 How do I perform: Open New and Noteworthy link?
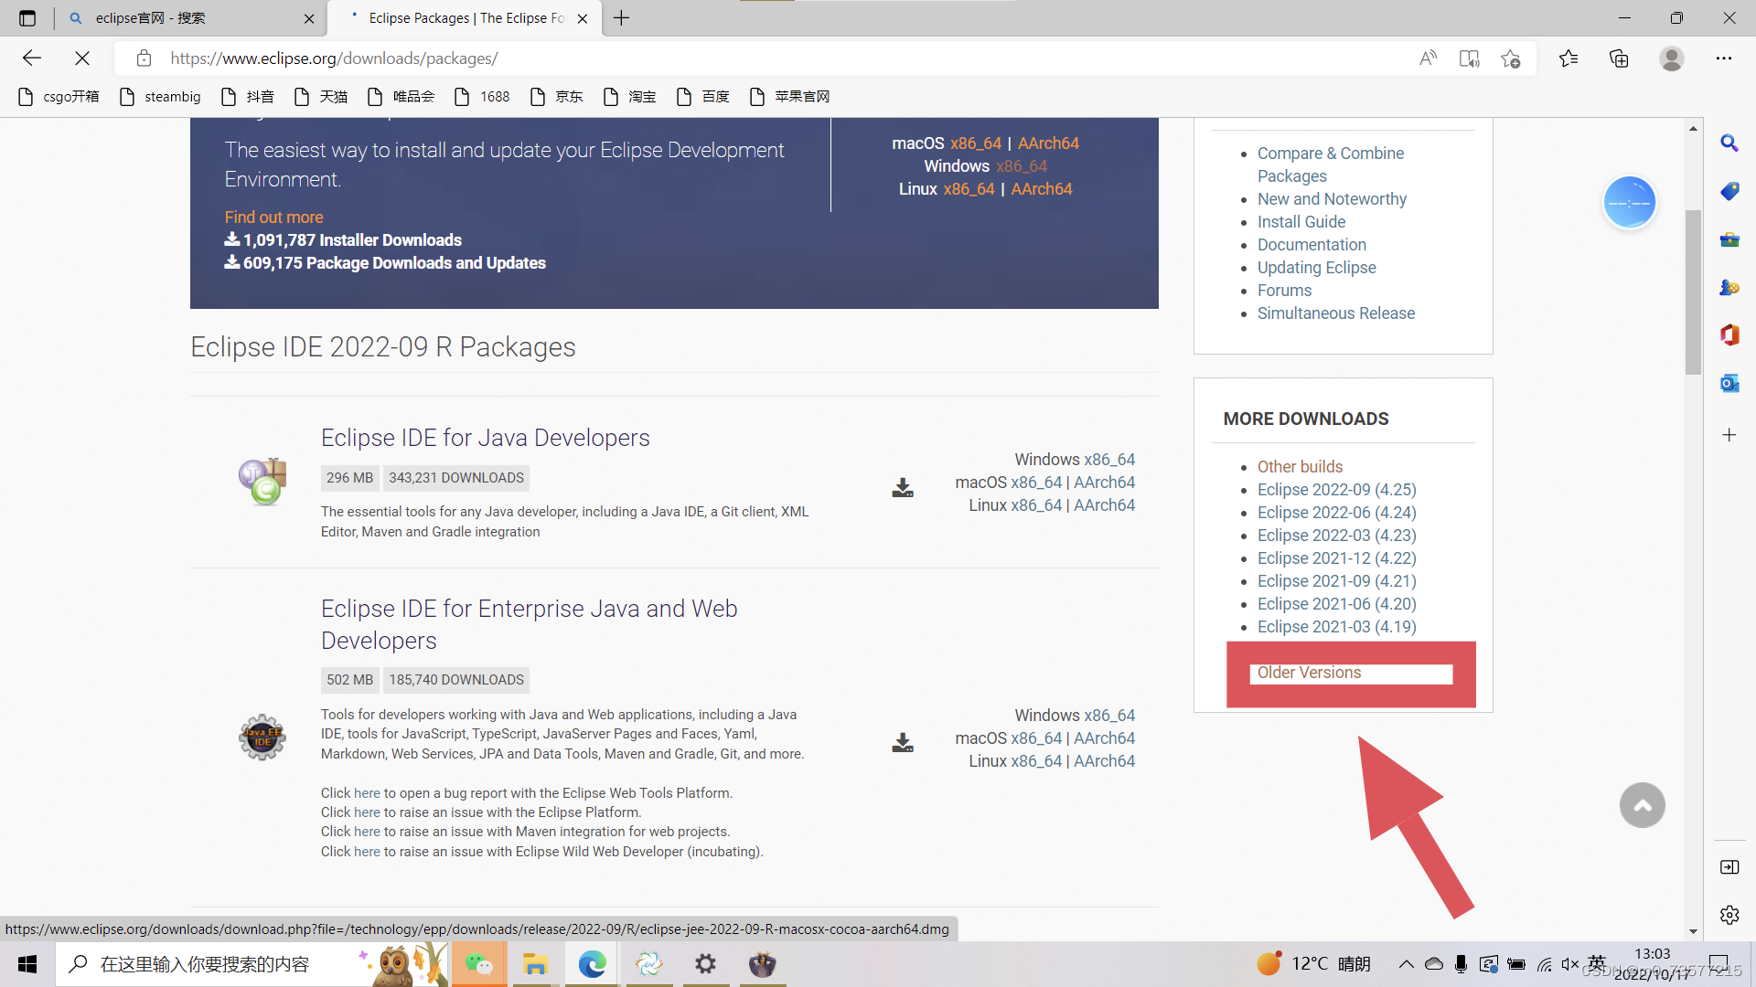pyautogui.click(x=1332, y=199)
